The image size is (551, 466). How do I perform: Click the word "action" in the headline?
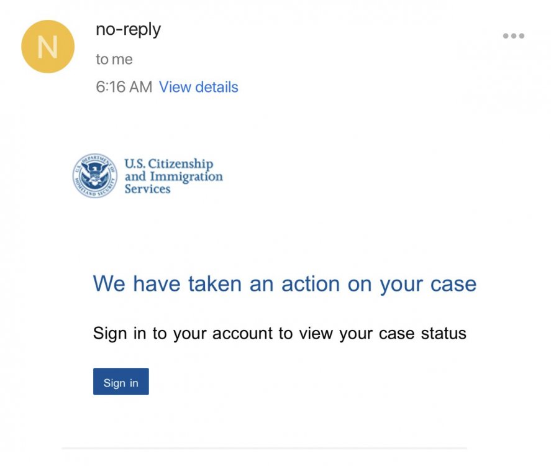[311, 284]
